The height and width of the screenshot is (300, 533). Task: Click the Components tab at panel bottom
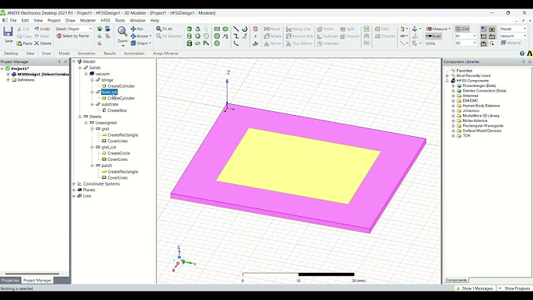(456, 280)
